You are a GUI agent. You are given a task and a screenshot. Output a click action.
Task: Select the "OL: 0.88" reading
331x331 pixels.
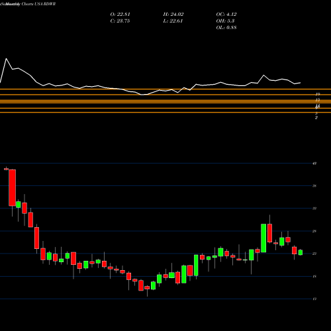pyautogui.click(x=226, y=28)
